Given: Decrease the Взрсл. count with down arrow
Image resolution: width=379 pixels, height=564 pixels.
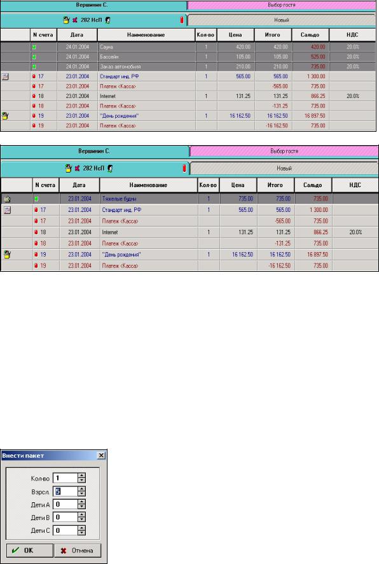Looking at the screenshot, I should (x=82, y=493).
